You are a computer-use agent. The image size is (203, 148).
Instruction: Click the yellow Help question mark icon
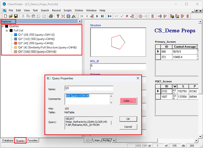[58, 16]
